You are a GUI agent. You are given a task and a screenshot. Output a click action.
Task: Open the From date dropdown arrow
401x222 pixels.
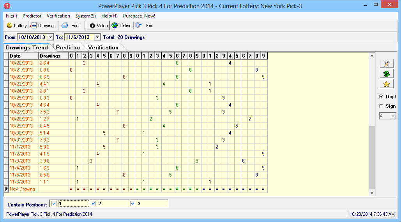tap(51, 37)
